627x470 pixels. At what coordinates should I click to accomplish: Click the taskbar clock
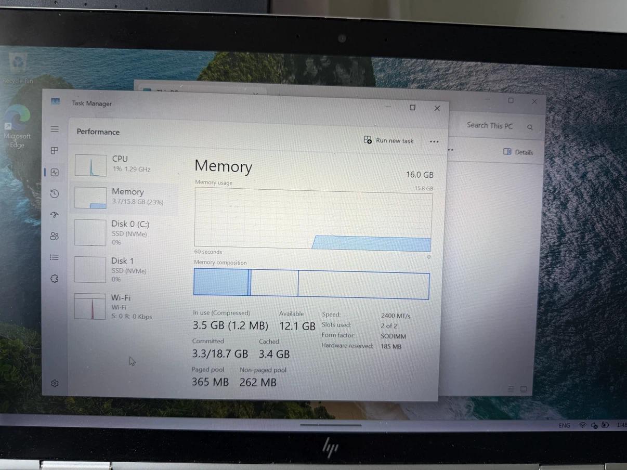coord(621,425)
